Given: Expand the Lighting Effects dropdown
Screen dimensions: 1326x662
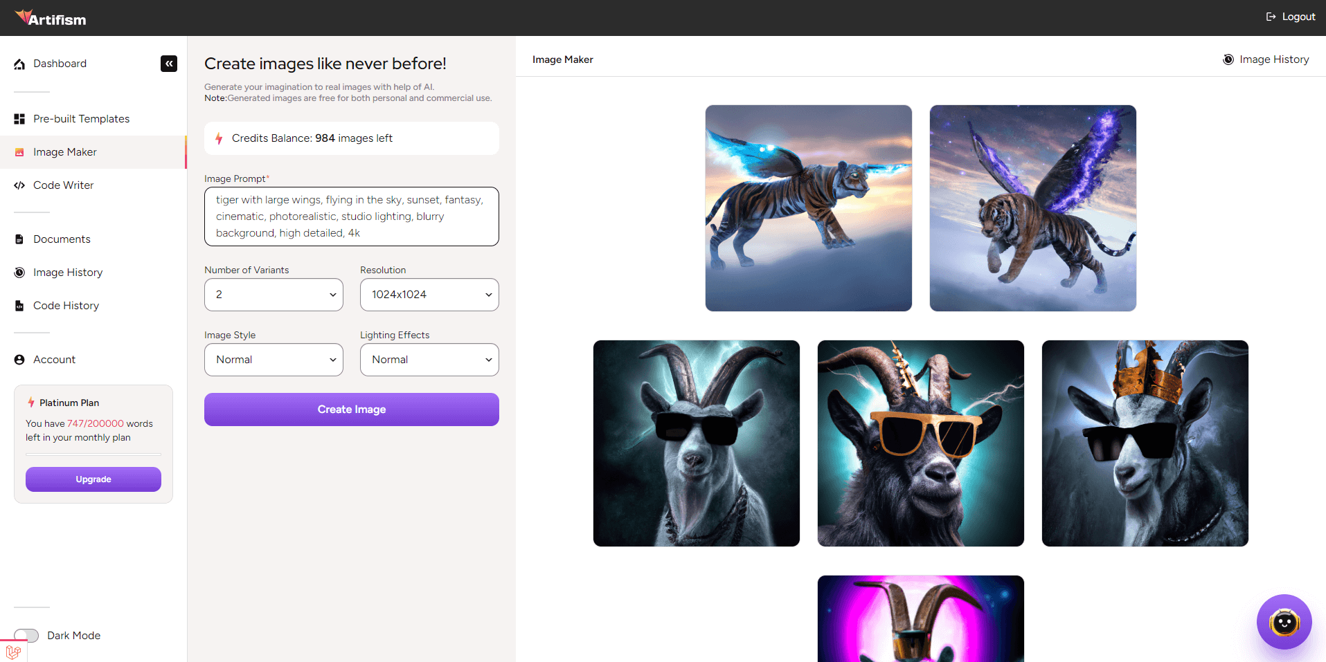Looking at the screenshot, I should [429, 360].
